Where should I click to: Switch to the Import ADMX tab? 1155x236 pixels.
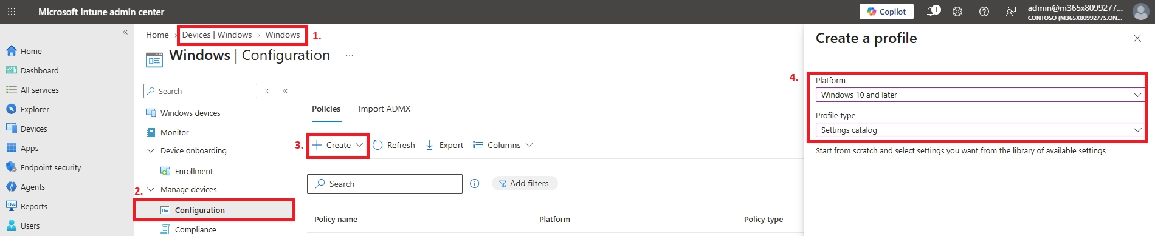[384, 109]
